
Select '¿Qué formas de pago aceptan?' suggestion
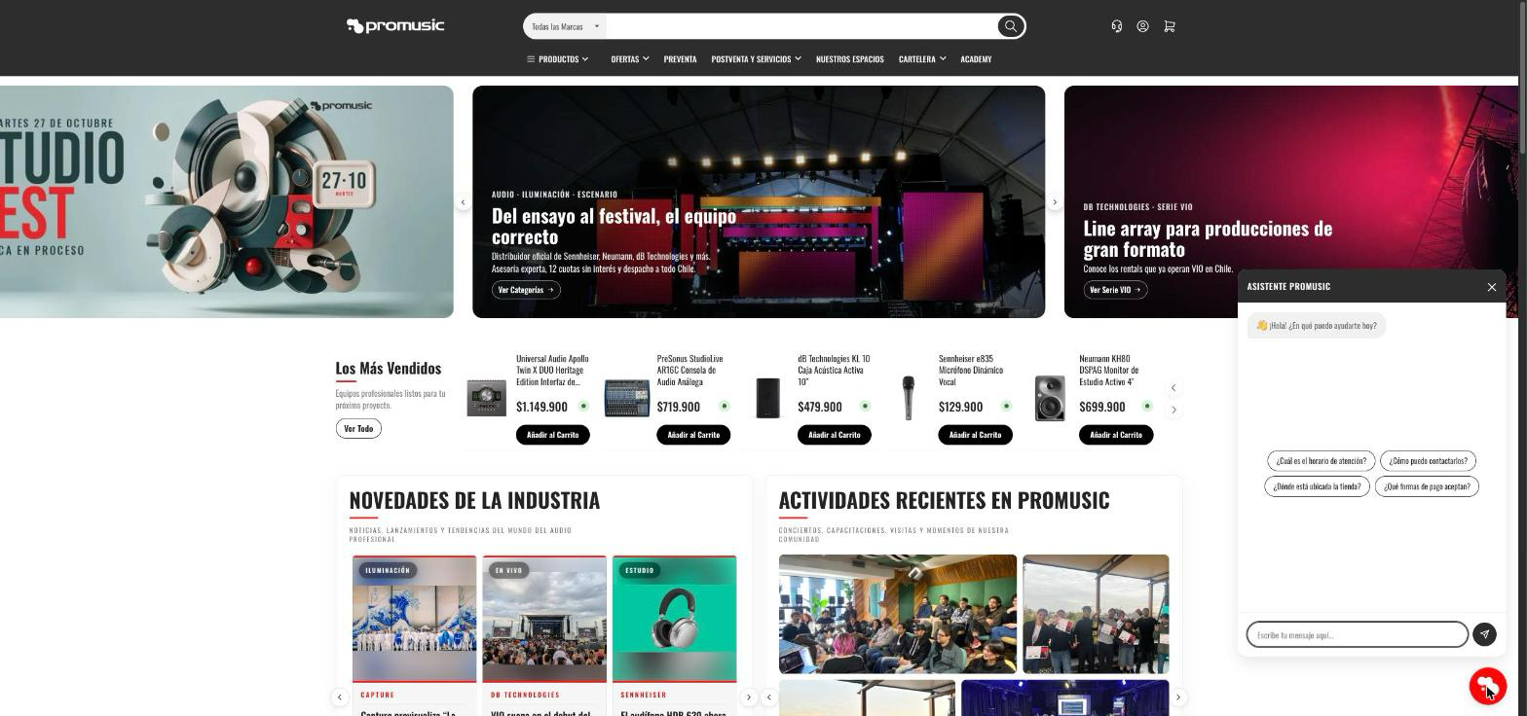[1427, 486]
